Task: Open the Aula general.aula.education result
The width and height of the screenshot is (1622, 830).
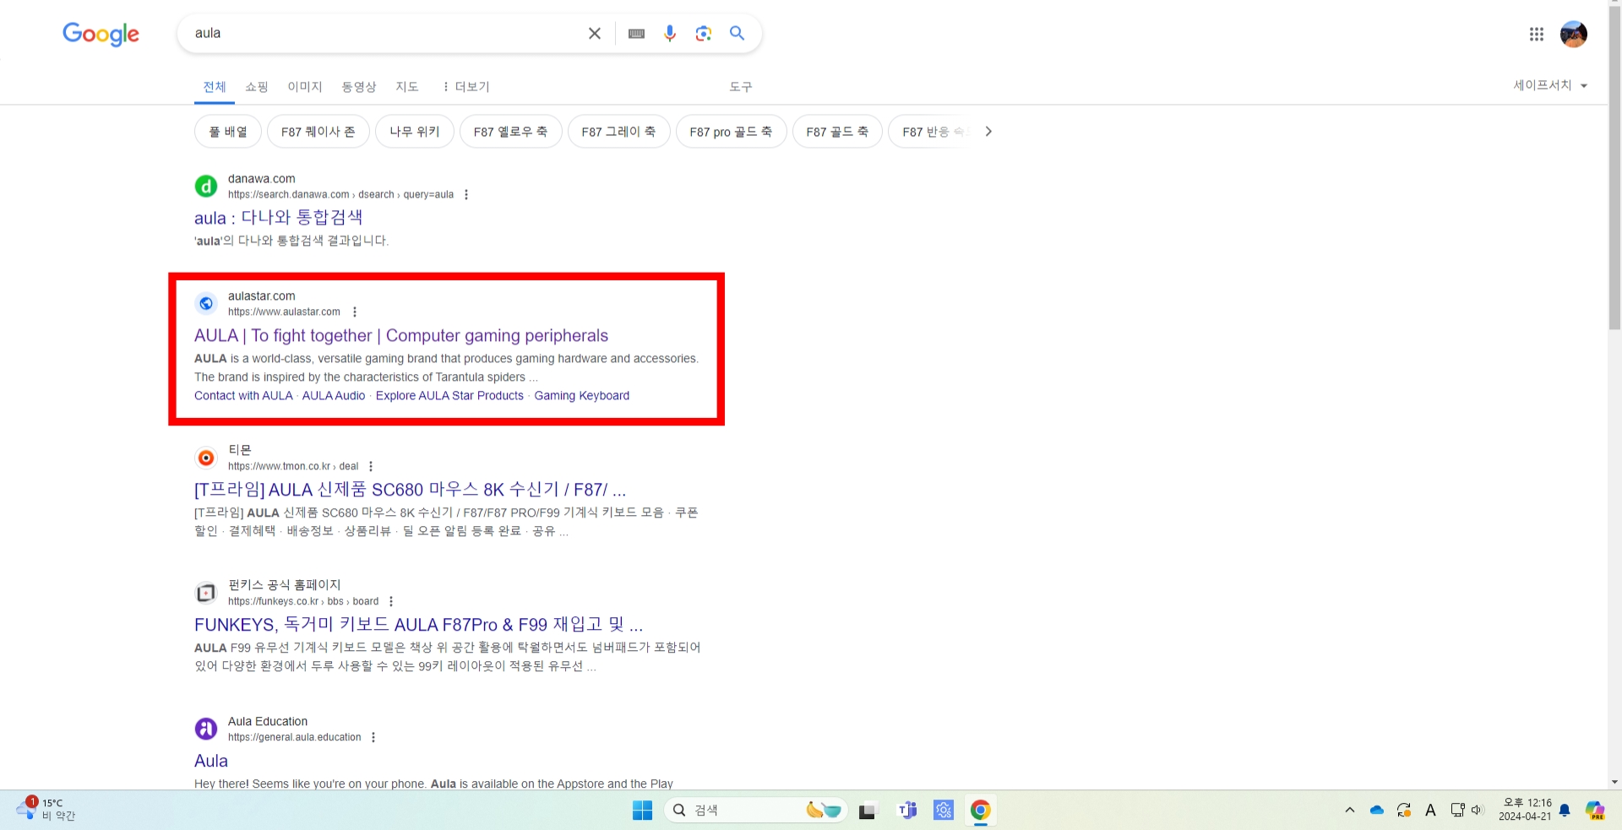Action: [x=211, y=761]
